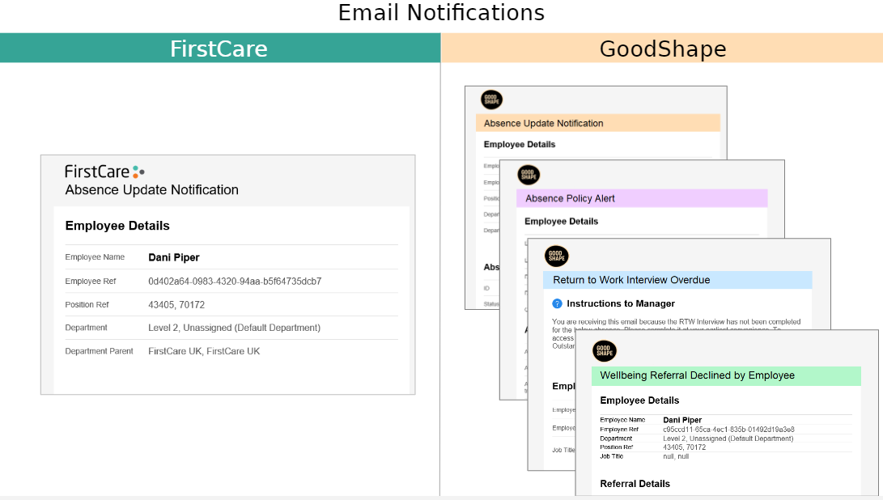Click the 'Department Parent' label in the FirstCare email
Viewport: 883px width, 500px height.
pyautogui.click(x=99, y=351)
